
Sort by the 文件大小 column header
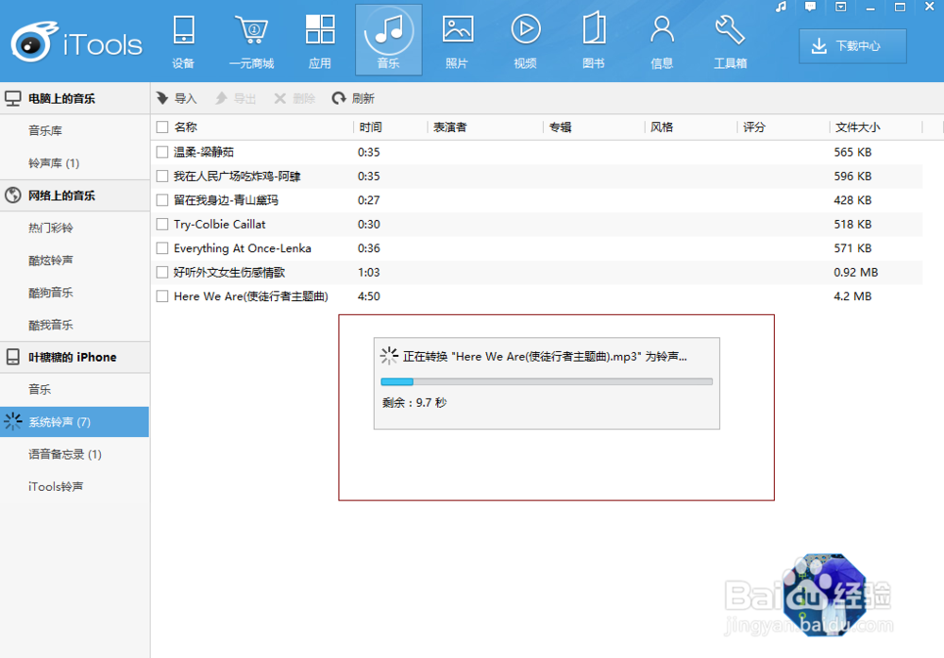pos(857,127)
